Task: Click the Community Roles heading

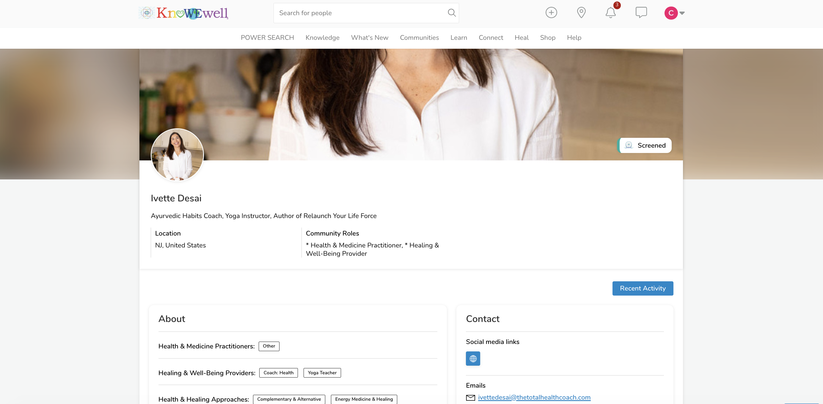Action: click(x=332, y=233)
